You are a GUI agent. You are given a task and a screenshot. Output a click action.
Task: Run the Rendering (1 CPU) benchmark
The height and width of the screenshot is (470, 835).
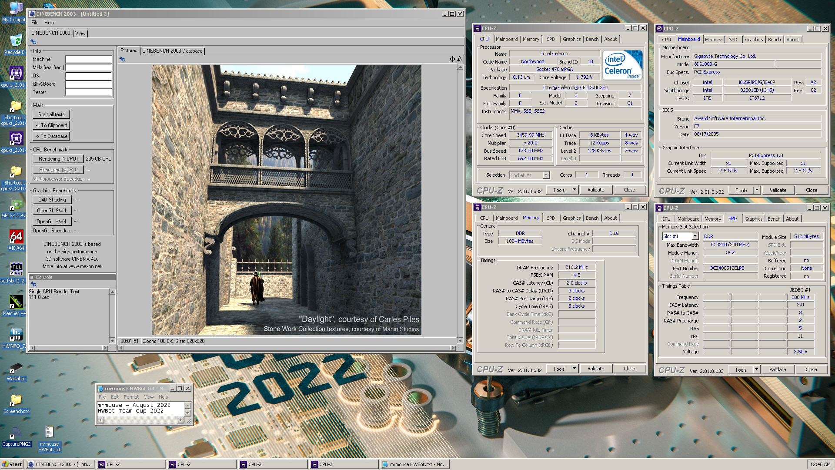58,159
